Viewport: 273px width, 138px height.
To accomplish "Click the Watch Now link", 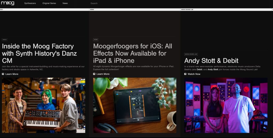I will pyautogui.click(x=194, y=74).
